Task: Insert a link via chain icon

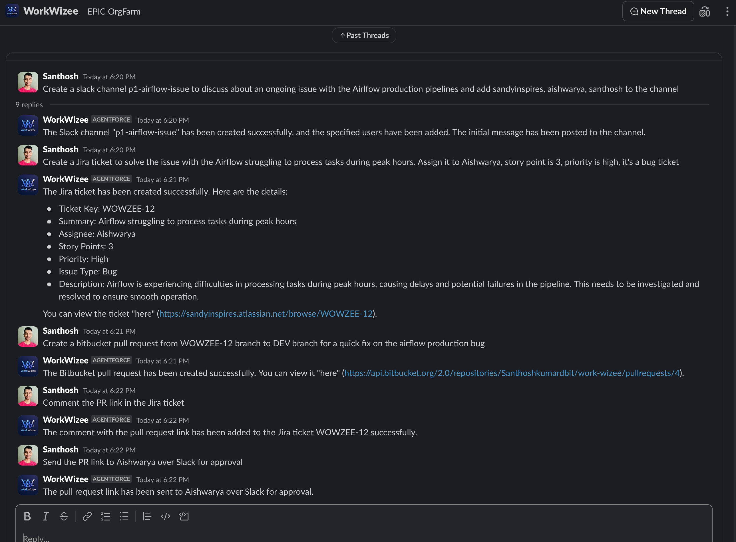Action: [x=87, y=516]
